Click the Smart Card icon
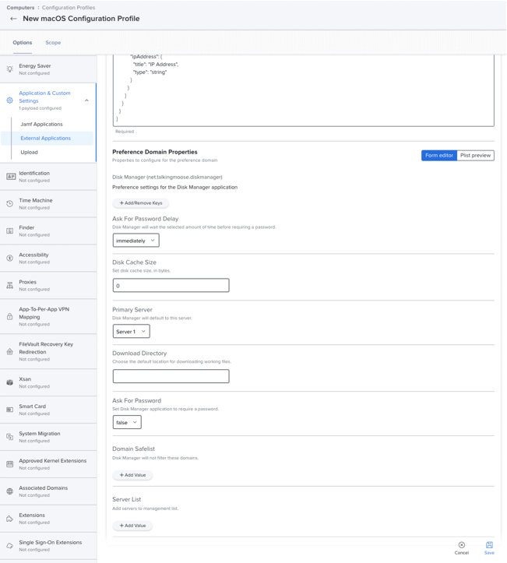Screen dimensions: 507x563 click(9, 410)
